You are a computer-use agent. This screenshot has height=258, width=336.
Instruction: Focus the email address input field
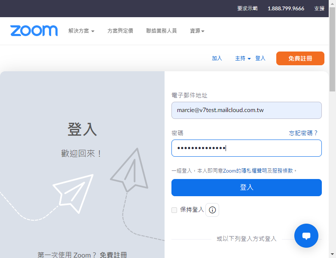point(247,110)
